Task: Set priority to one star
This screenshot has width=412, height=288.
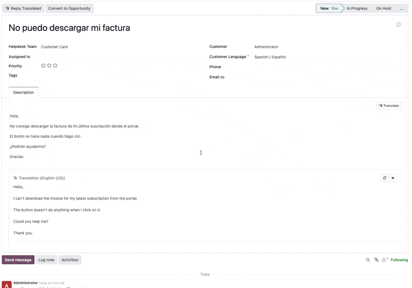Action: click(43, 66)
